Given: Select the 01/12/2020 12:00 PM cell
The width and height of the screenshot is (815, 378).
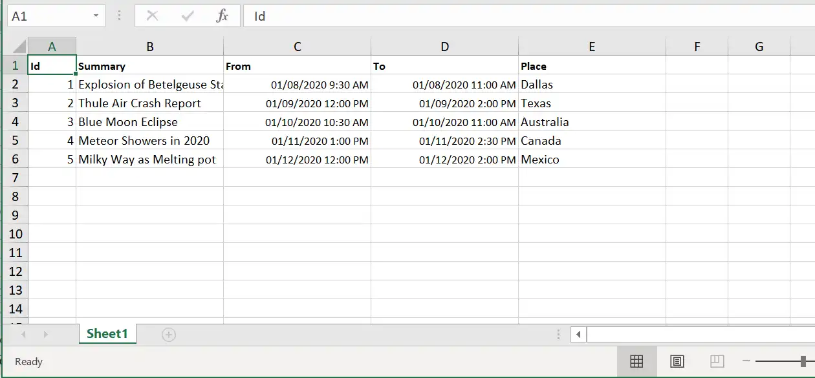Looking at the screenshot, I should pos(298,159).
